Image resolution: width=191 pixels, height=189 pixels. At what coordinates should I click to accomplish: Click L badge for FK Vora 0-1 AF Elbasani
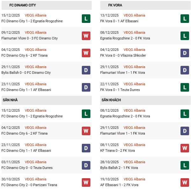185,18
